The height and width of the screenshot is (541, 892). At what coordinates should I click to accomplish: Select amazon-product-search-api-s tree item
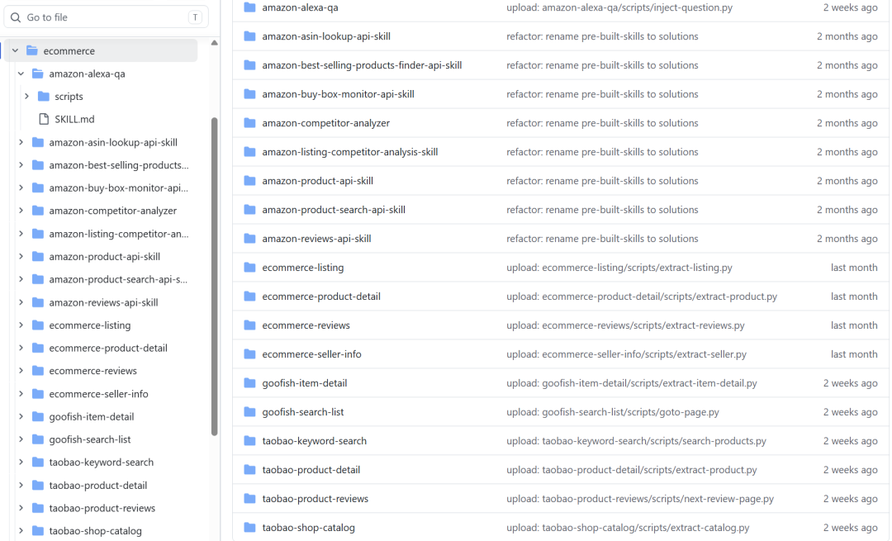(118, 279)
